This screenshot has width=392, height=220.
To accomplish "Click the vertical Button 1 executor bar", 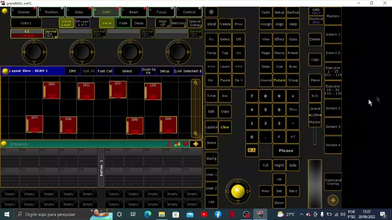I will point(101,167).
